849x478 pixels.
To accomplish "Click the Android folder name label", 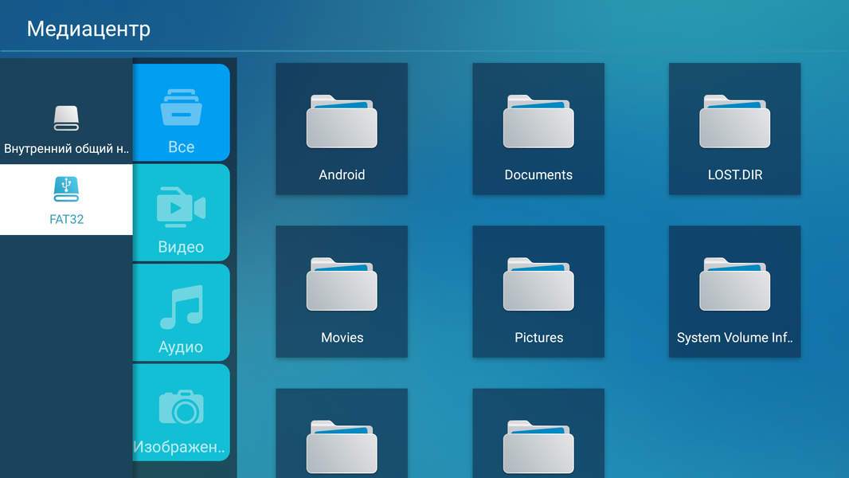I will [342, 174].
